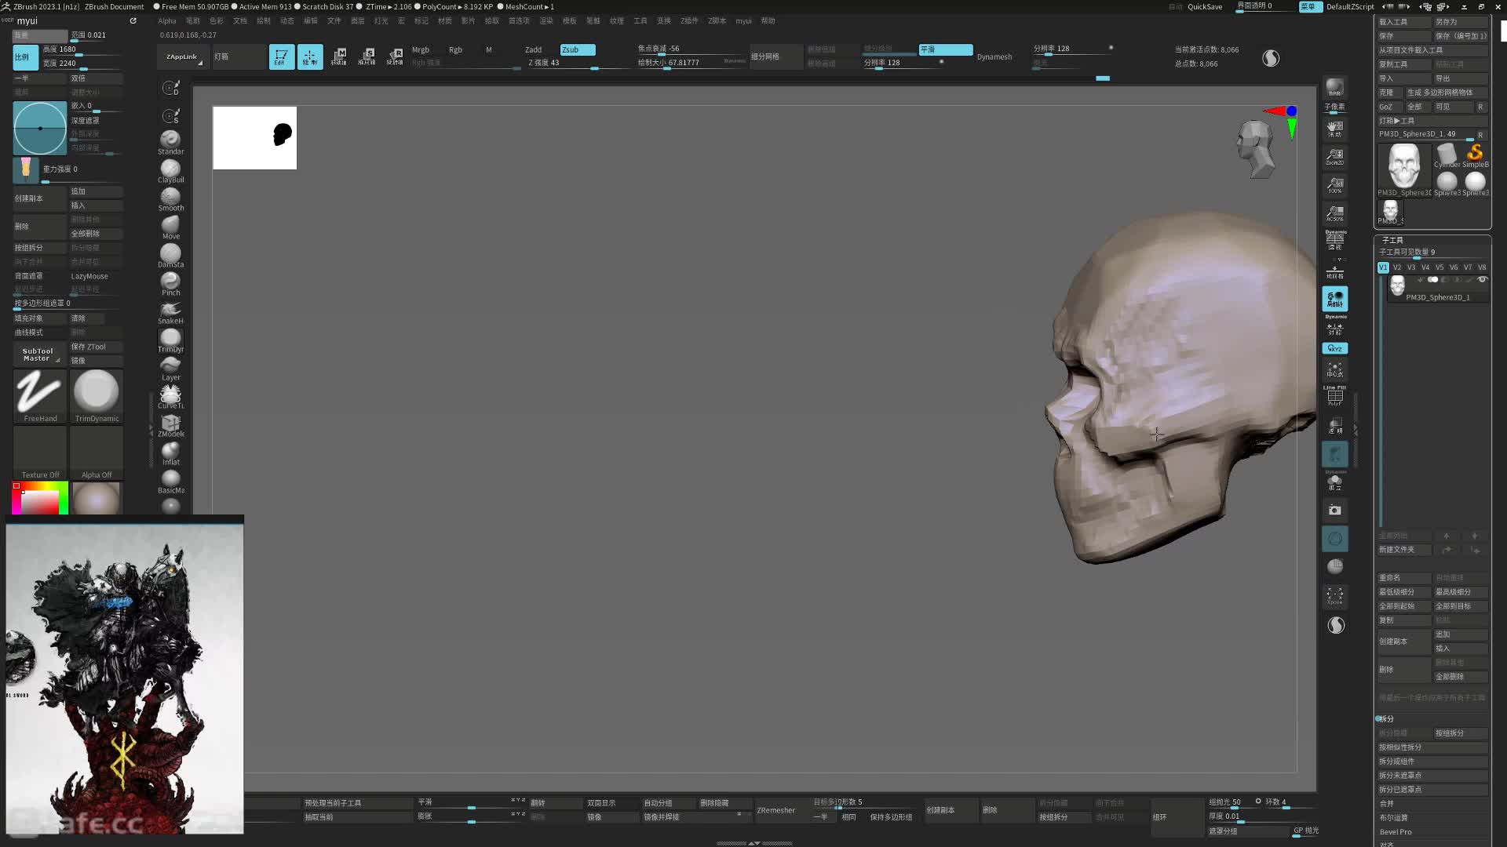This screenshot has width=1507, height=847.
Task: Click the ZRemesher button
Action: (775, 810)
